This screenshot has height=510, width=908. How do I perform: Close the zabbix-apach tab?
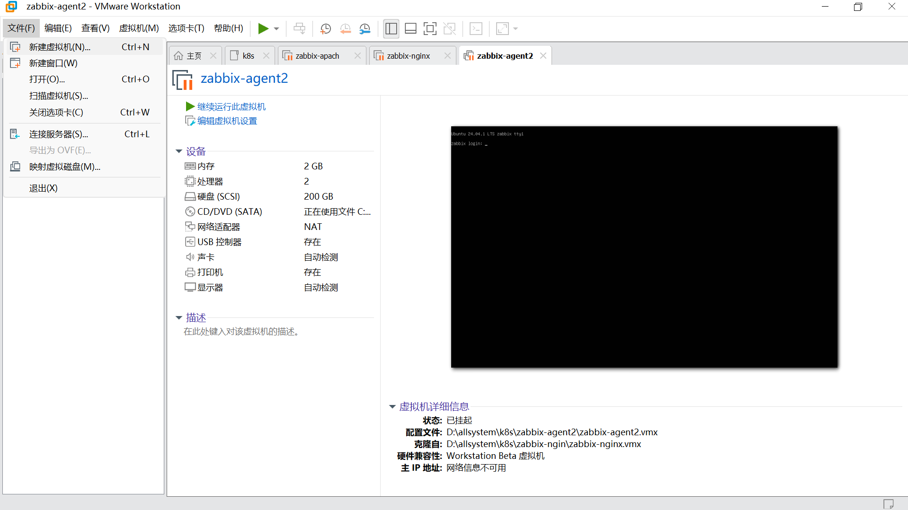point(357,56)
